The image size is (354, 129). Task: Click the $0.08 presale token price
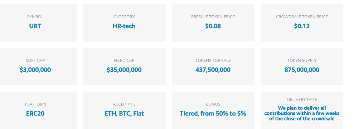(x=213, y=26)
